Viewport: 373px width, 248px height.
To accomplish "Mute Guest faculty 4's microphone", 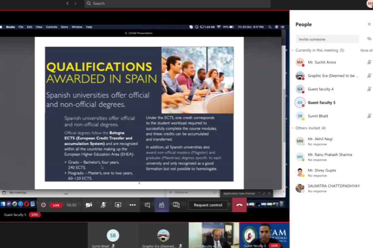I will click(x=368, y=89).
